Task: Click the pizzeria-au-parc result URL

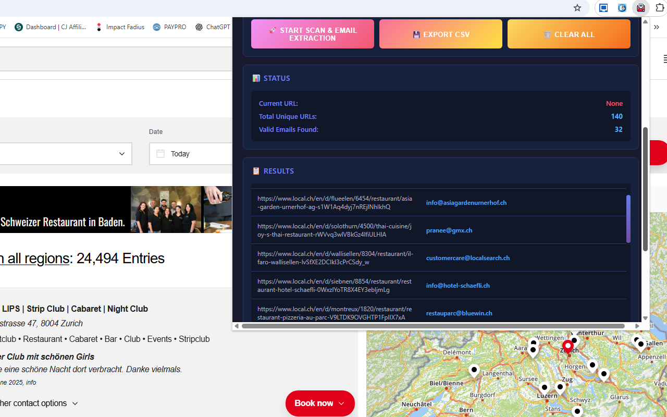Action: click(x=335, y=313)
